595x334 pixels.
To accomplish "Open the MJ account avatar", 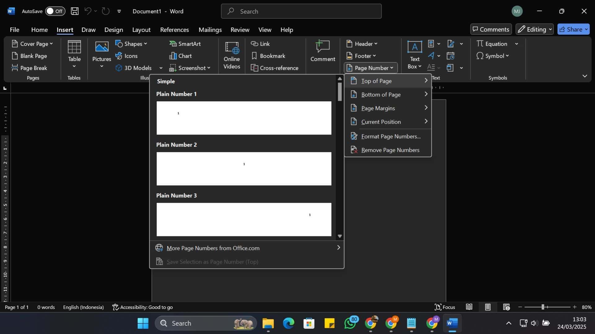I will [x=517, y=11].
